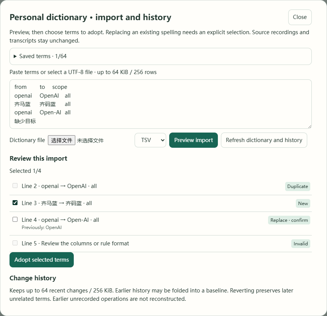Click the 'Line 4 · openai → Open-AI · all' label
The image size is (327, 316).
coord(60,220)
